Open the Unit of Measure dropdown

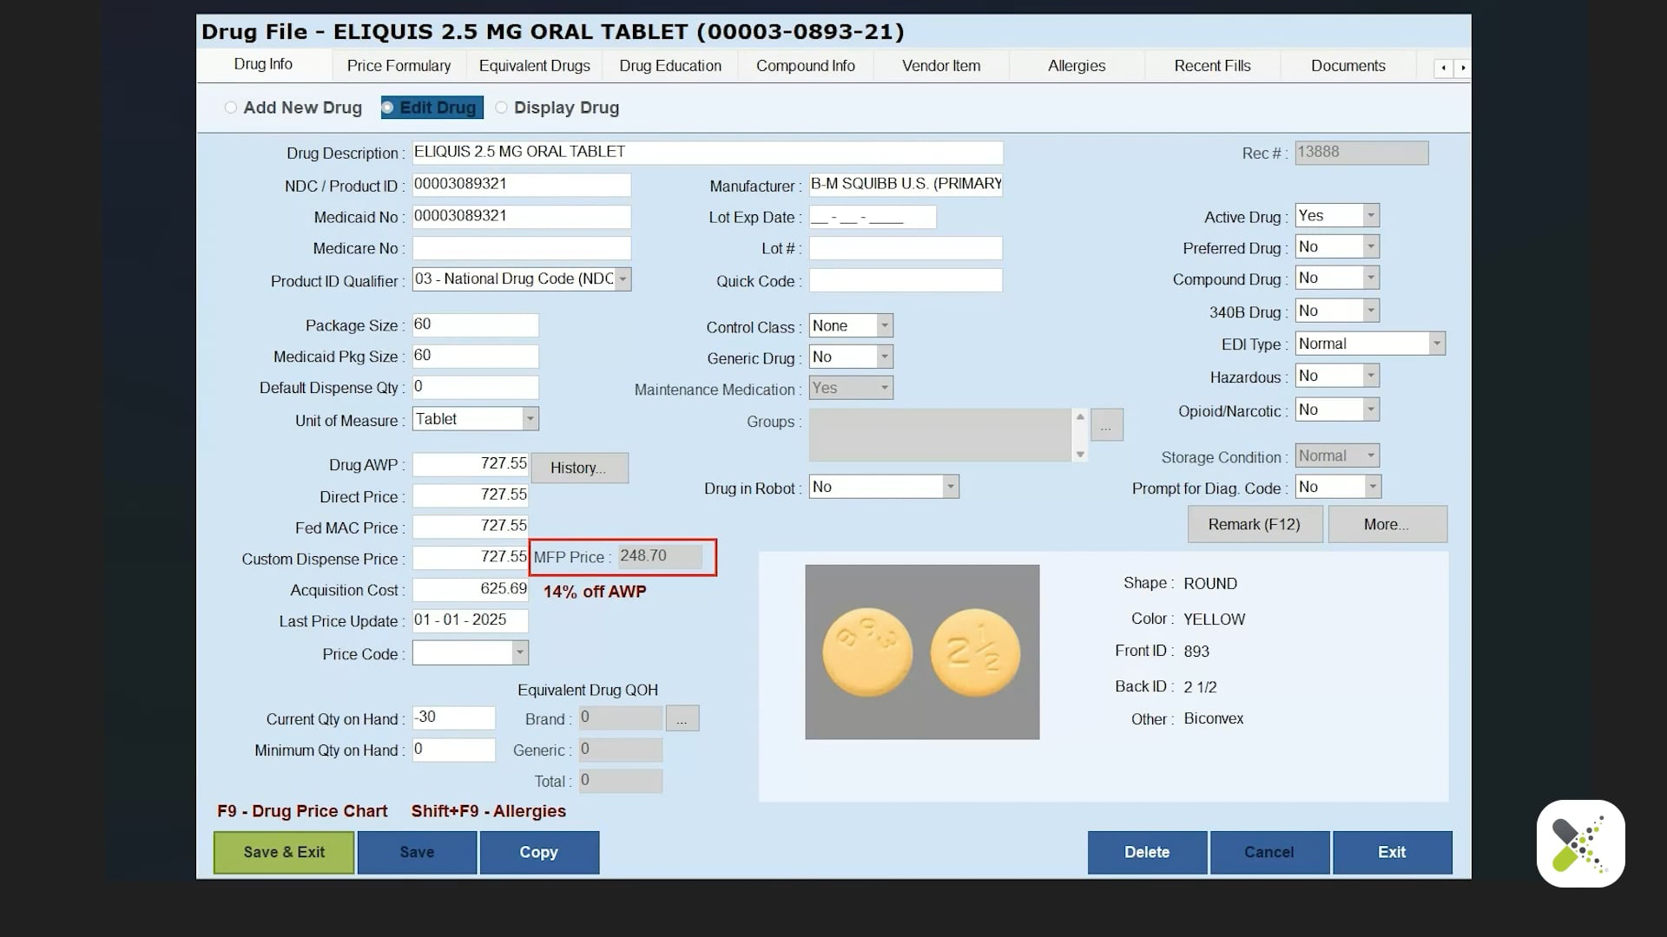click(x=530, y=418)
